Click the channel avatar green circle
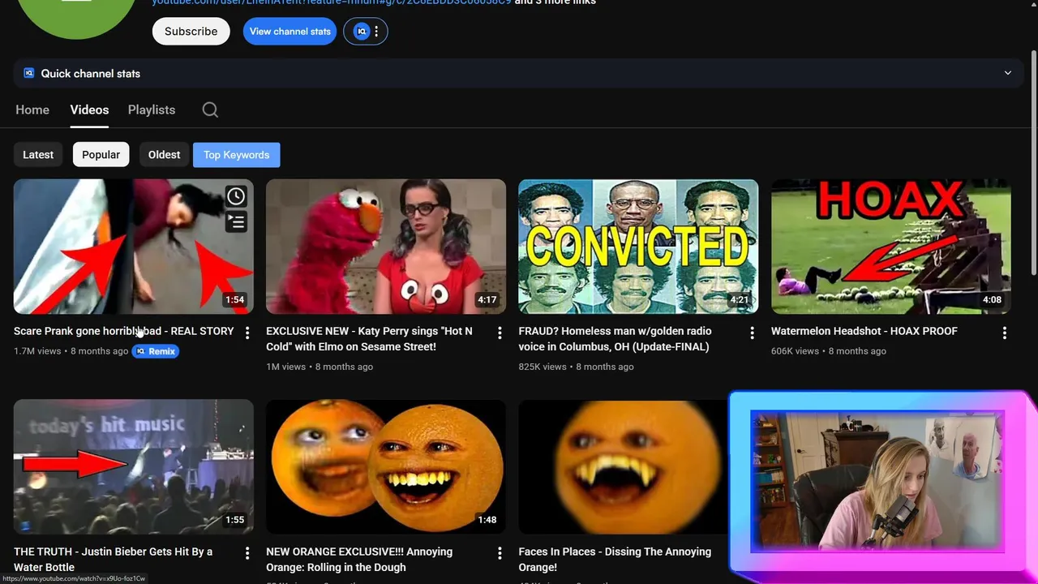 point(77,16)
